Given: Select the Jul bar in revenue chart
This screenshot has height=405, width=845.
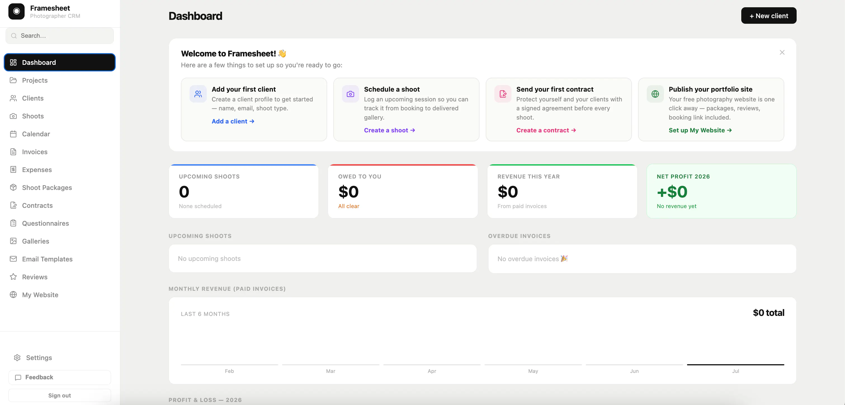Looking at the screenshot, I should point(735,364).
